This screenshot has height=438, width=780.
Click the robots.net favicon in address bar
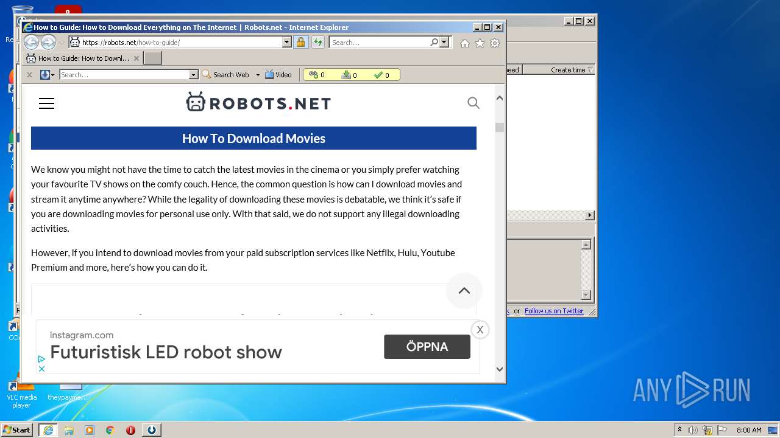[x=75, y=42]
